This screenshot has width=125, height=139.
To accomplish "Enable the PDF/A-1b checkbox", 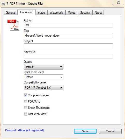I will point(25,102).
